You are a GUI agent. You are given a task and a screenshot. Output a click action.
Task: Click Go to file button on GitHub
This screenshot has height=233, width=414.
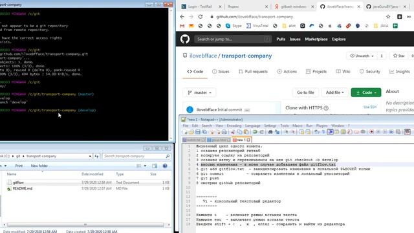tap(305, 93)
